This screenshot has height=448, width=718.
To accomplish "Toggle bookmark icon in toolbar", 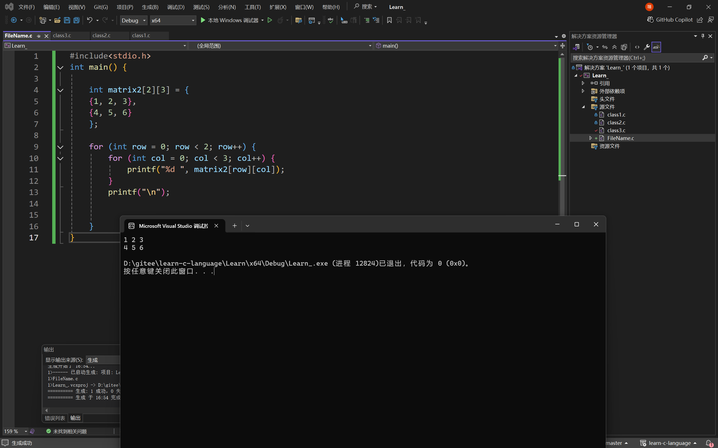I will (389, 20).
